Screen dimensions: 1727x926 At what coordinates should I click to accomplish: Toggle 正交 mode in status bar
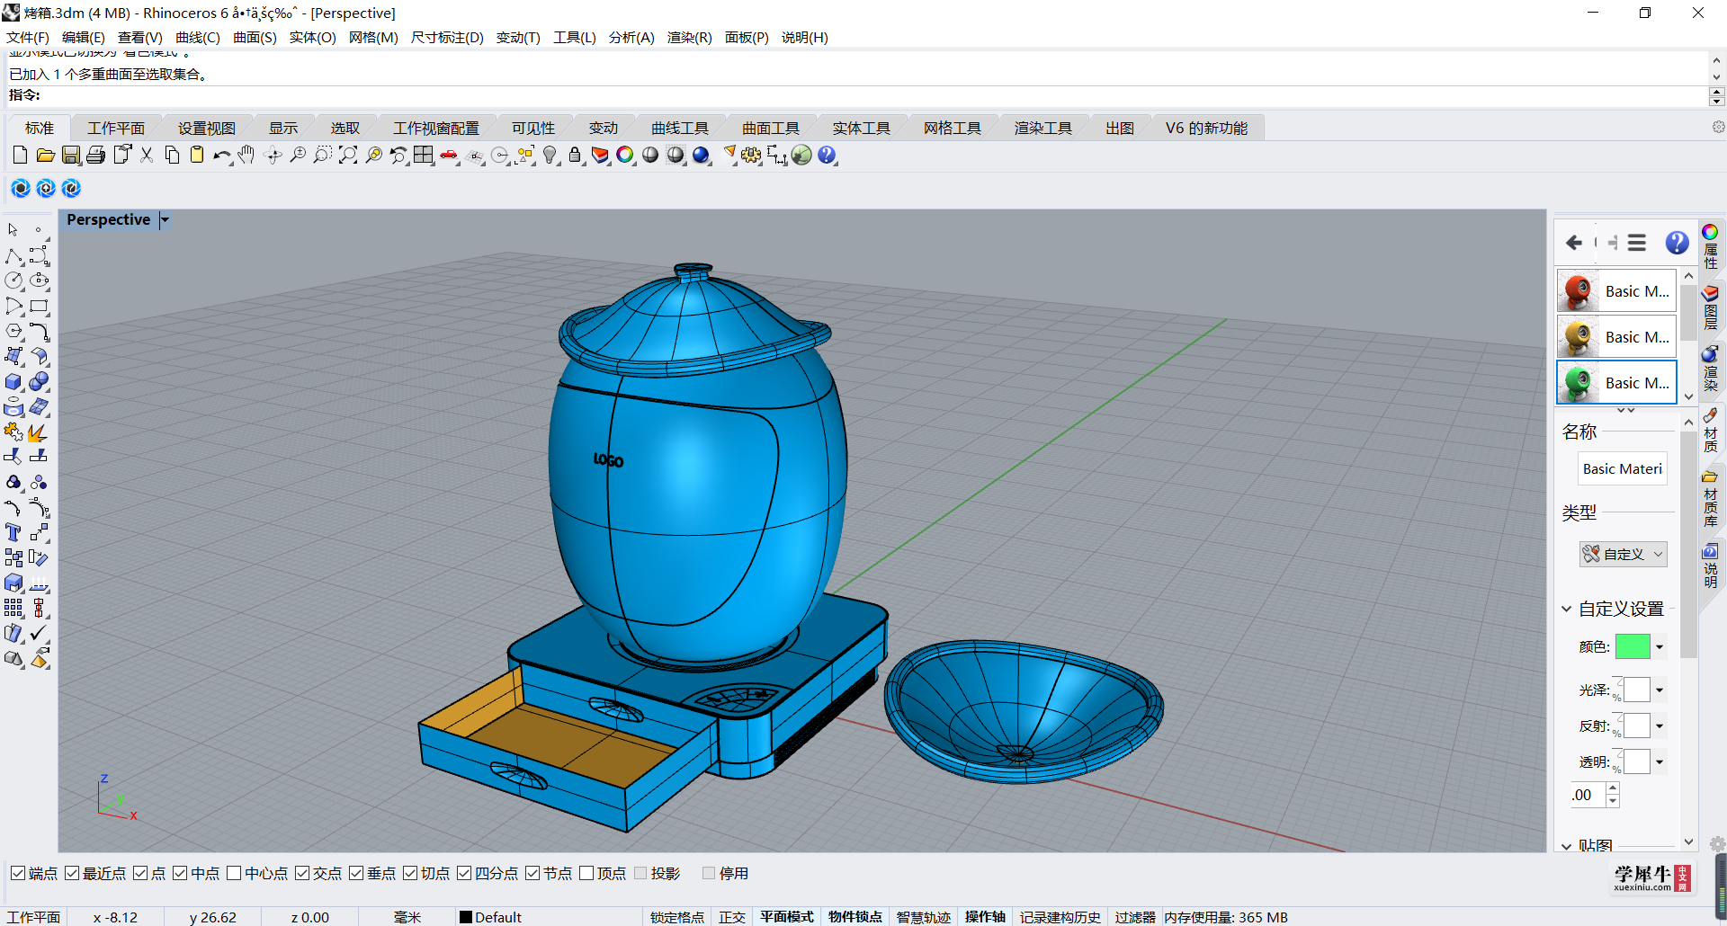(732, 917)
